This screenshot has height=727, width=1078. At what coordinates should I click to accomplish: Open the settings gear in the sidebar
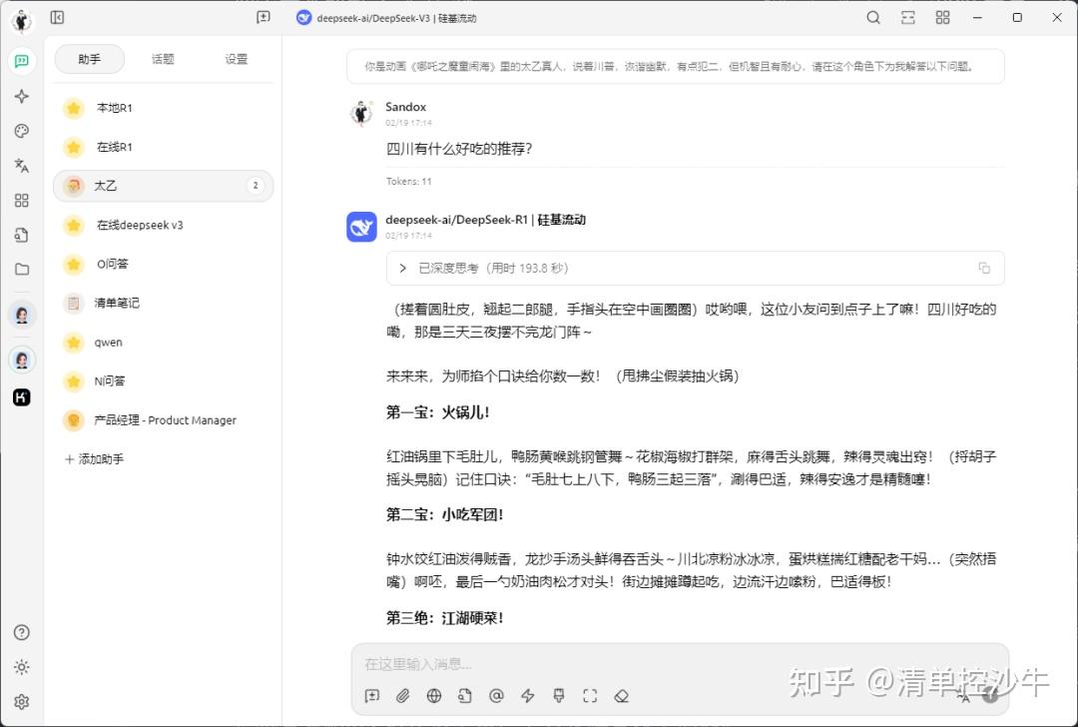(21, 702)
